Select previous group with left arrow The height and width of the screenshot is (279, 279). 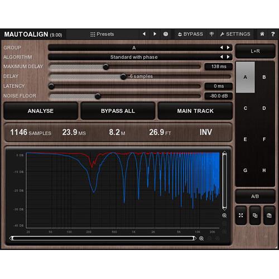point(222,47)
